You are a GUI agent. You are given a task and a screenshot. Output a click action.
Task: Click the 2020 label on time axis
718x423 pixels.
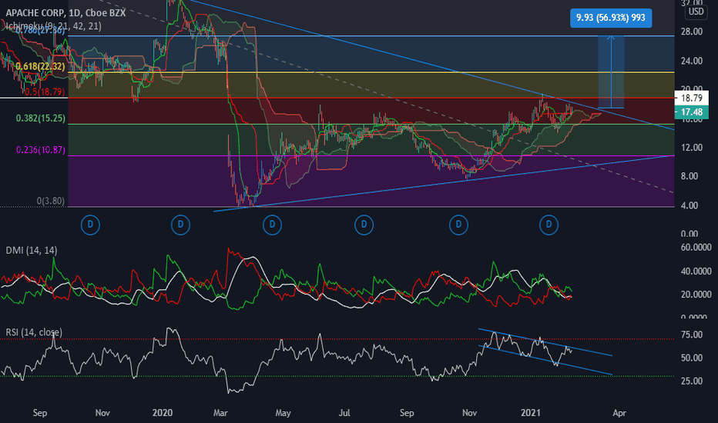point(162,413)
